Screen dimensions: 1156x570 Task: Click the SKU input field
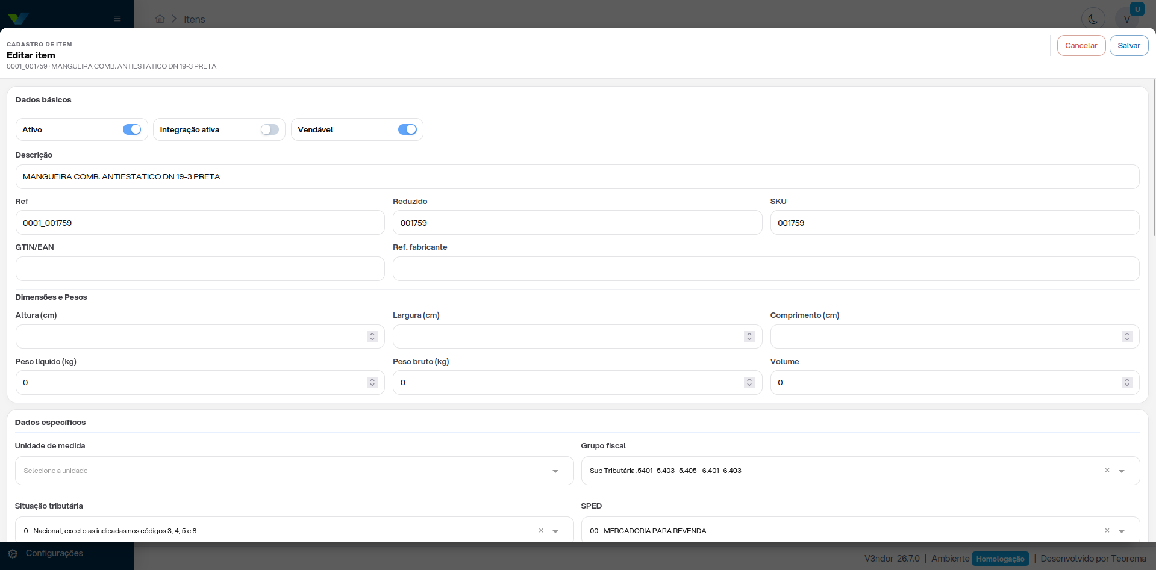[954, 223]
